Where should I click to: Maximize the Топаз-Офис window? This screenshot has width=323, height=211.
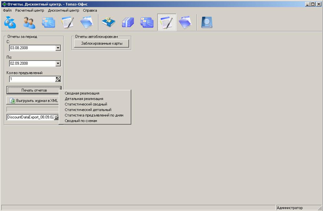tap(313, 4)
